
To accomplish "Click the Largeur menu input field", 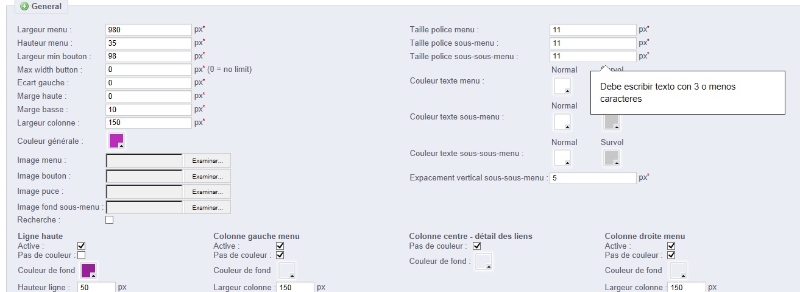I will (149, 29).
